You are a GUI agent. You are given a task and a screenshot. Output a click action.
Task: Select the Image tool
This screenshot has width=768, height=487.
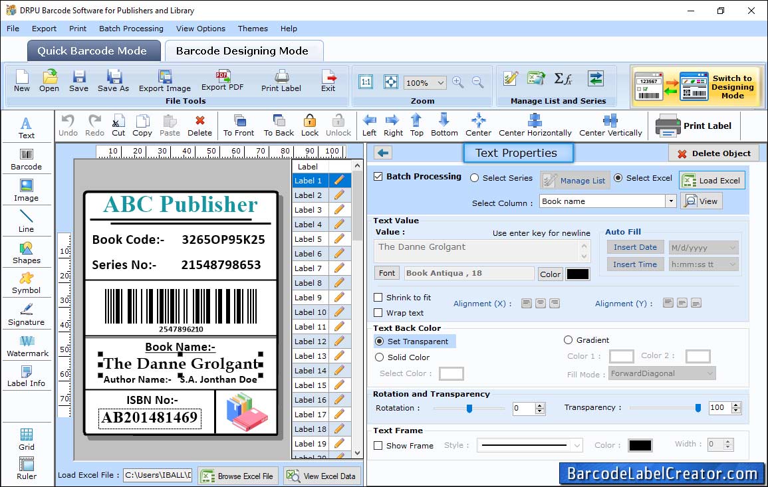(x=27, y=191)
